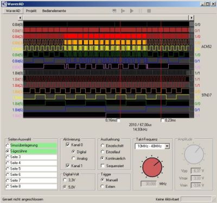This screenshot has width=217, height=203.
Task: Open the Bedienelemente menu
Action: pyautogui.click(x=54, y=11)
